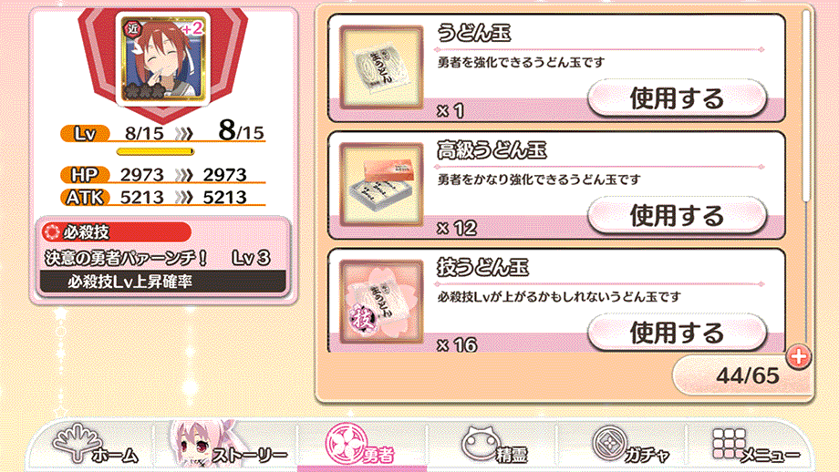
Task: Click the 必殺技Lv上昇確率 bar
Action: 162,282
